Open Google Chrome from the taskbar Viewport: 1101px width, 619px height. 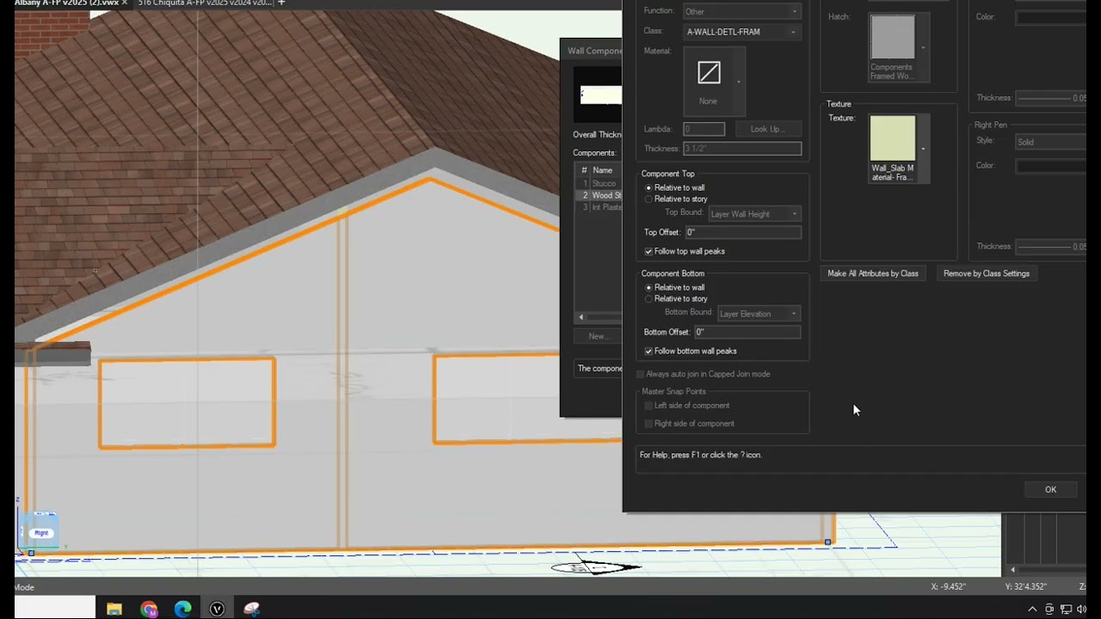[x=149, y=610]
